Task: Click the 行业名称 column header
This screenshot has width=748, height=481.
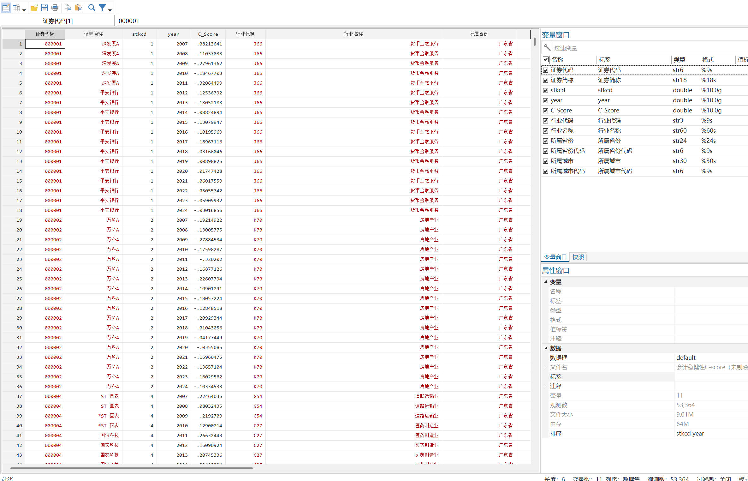Action: (353, 34)
